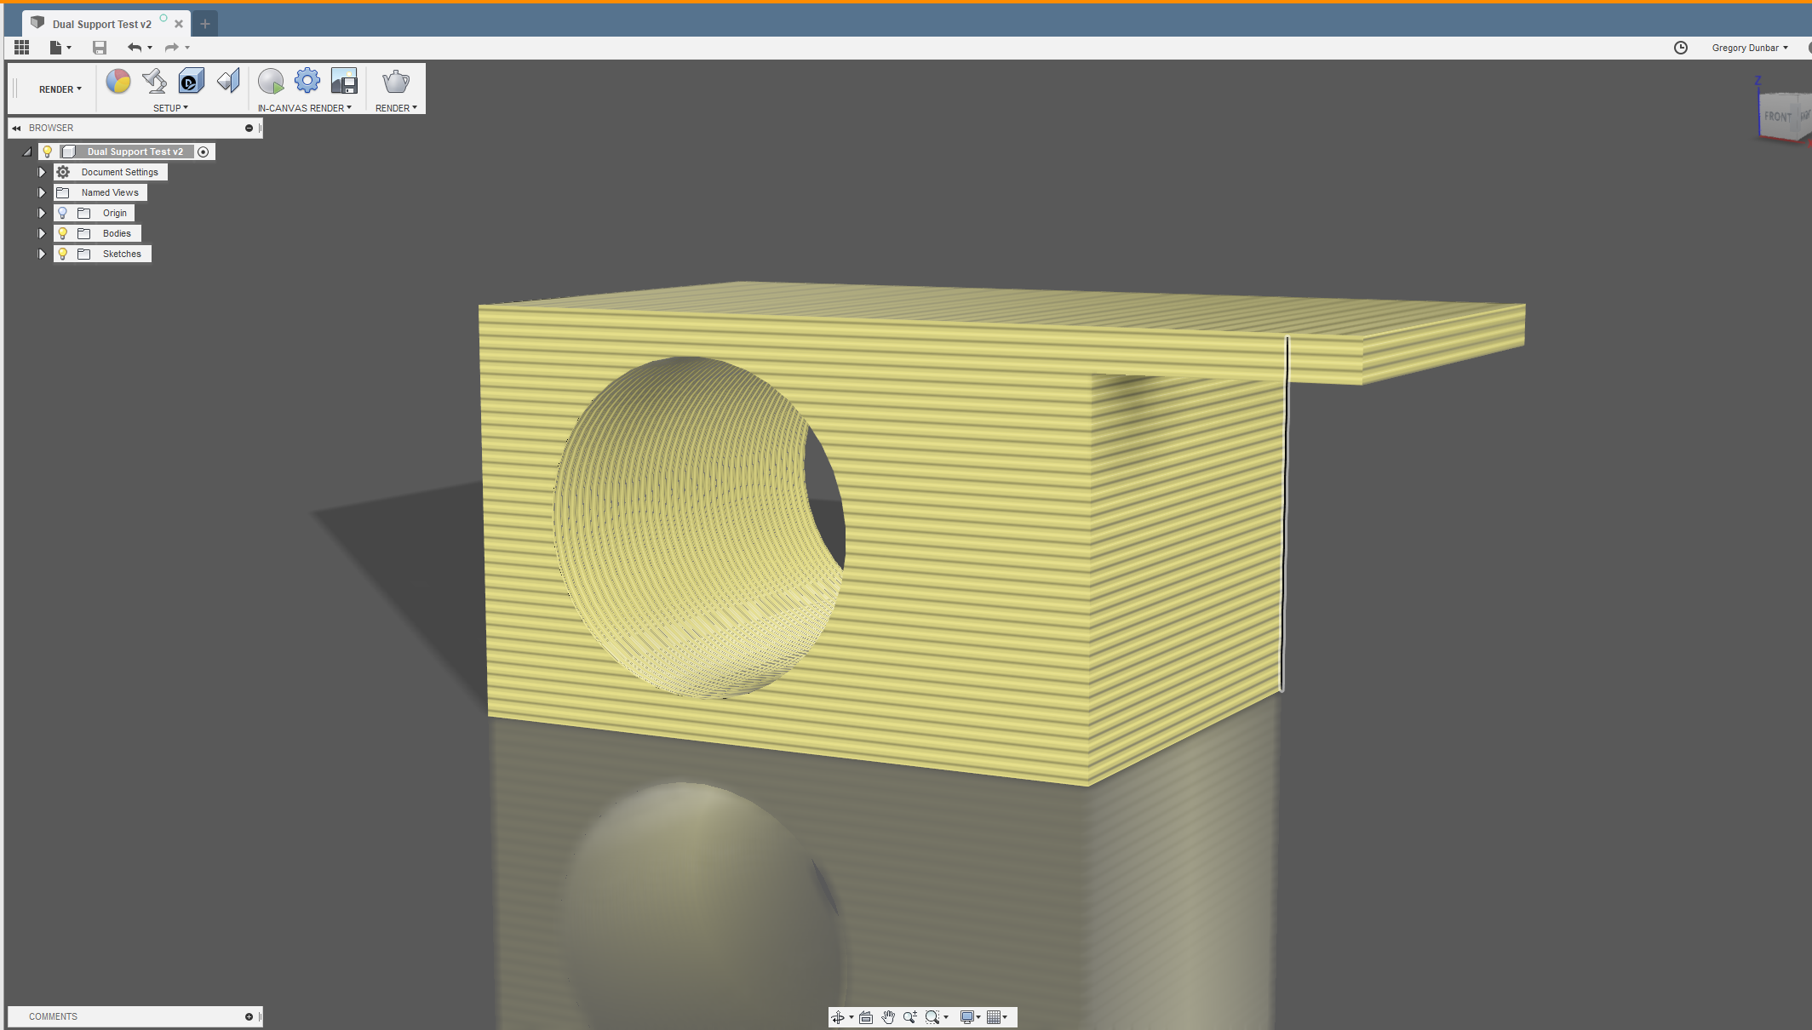Expand the Bodies tree node
This screenshot has height=1030, width=1812.
pyautogui.click(x=42, y=233)
